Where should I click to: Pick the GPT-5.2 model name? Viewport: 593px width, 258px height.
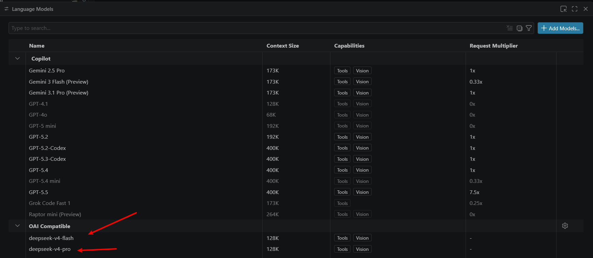[x=38, y=137]
